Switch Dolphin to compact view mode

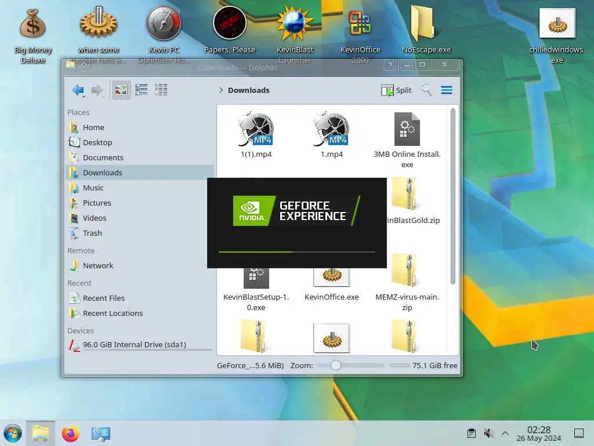pos(142,90)
